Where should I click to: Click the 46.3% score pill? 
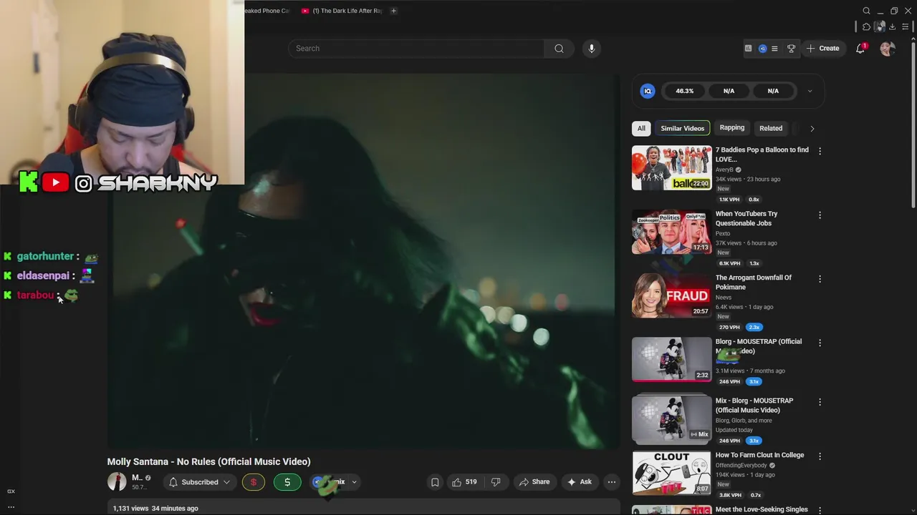pos(684,91)
